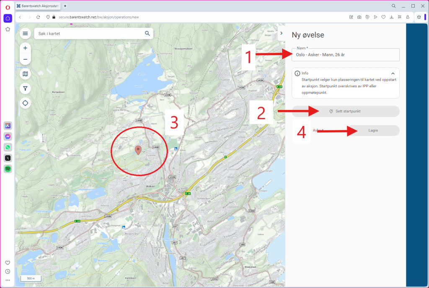This screenshot has width=429, height=288.
Task: Open the map filter tool
Action: pos(26,89)
